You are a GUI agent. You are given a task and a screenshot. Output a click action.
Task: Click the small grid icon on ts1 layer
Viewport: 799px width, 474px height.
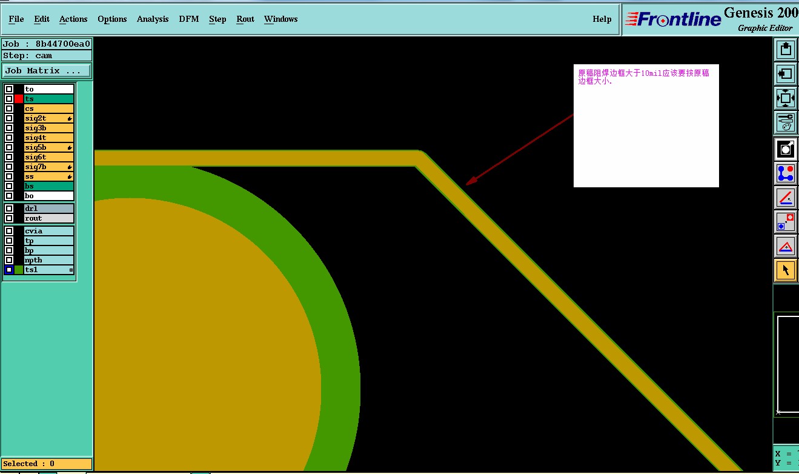click(x=71, y=270)
